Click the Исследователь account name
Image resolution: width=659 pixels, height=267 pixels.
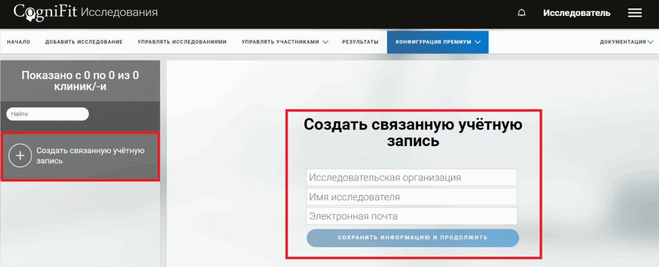point(577,13)
